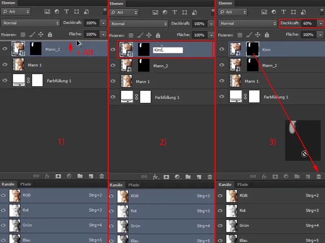Open Fläche arrow in right panel
This screenshot has height=243, width=325.
pyautogui.click(x=320, y=35)
